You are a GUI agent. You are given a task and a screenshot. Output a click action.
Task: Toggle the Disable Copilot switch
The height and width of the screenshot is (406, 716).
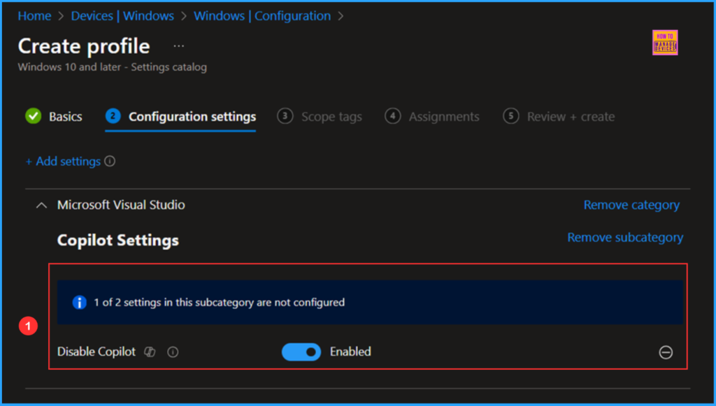coord(301,351)
